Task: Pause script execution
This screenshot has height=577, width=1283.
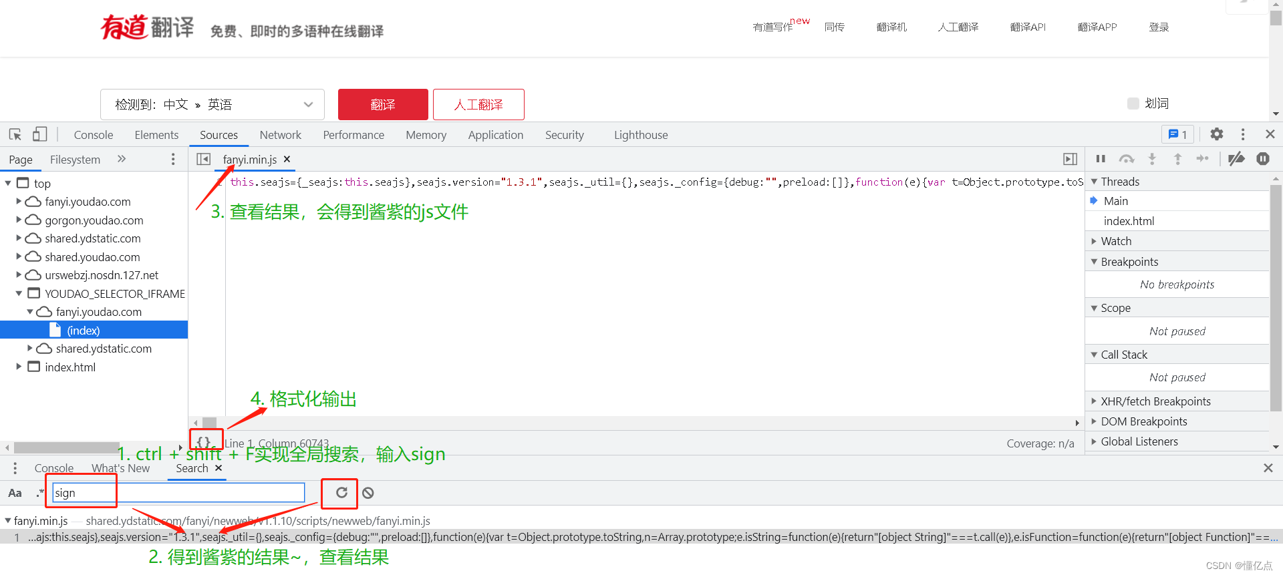Action: (x=1101, y=158)
